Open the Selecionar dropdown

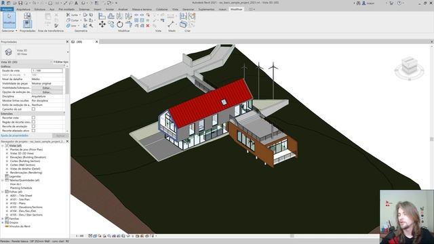9,30
